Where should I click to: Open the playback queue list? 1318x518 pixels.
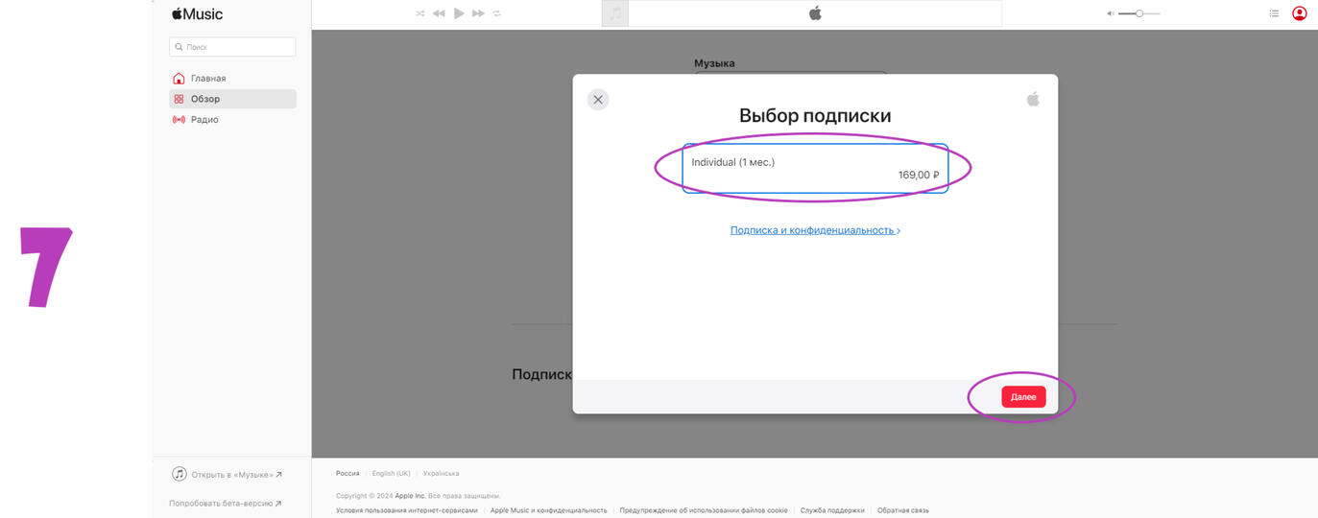click(1274, 13)
